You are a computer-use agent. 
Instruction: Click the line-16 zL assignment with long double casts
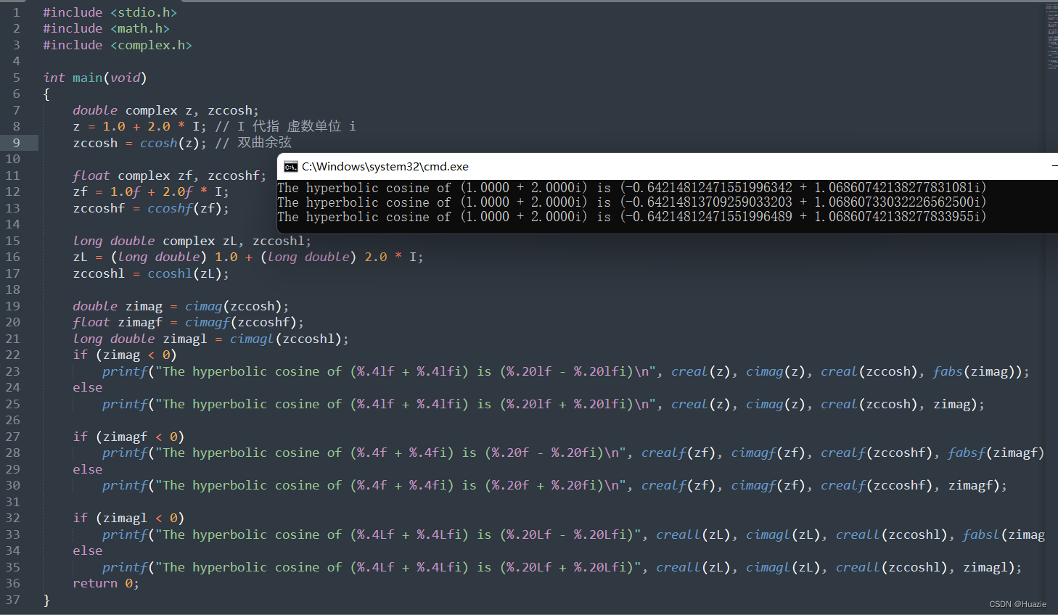248,257
